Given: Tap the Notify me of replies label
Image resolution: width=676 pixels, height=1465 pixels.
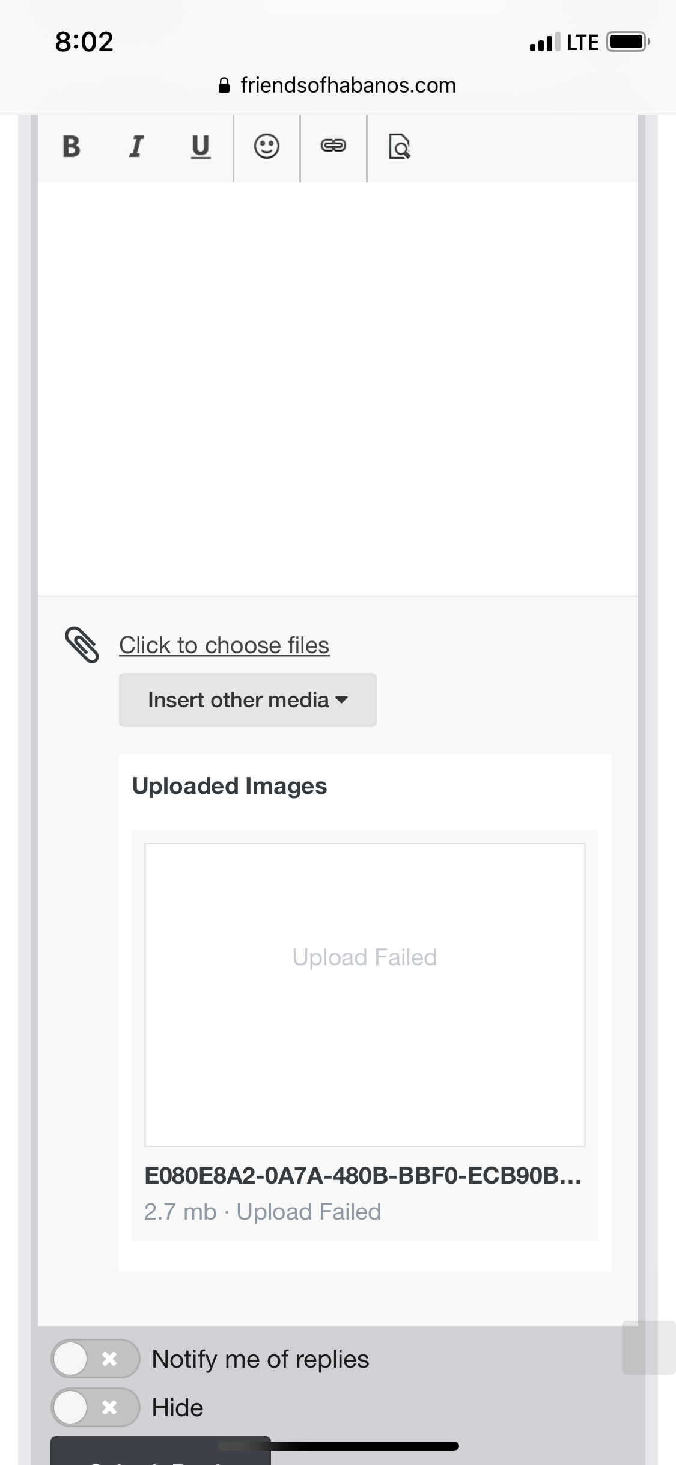Looking at the screenshot, I should click(x=260, y=1359).
